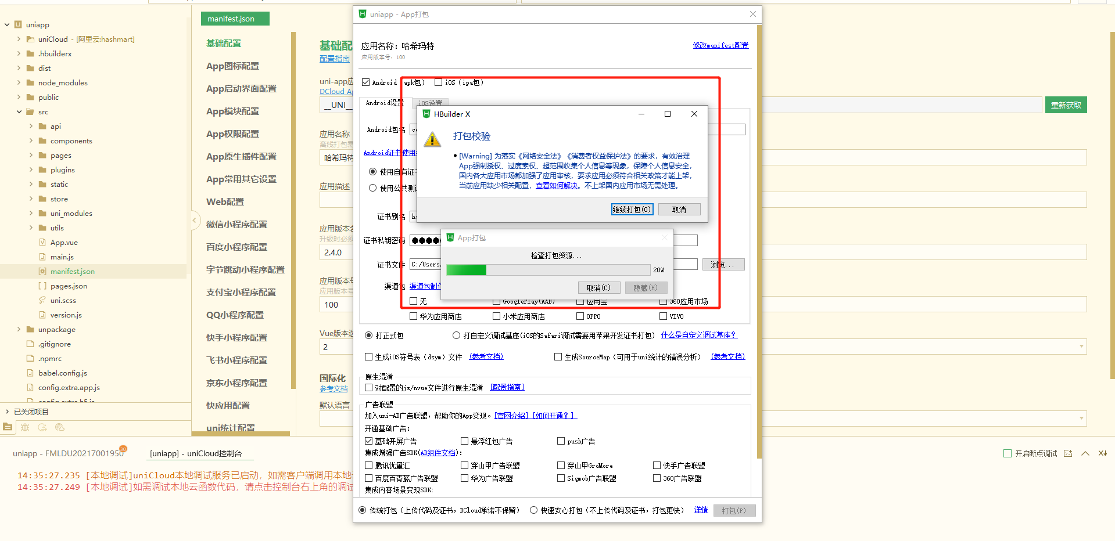The width and height of the screenshot is (1115, 541).
Task: Expand the pages folder arrow
Action: tap(31, 155)
